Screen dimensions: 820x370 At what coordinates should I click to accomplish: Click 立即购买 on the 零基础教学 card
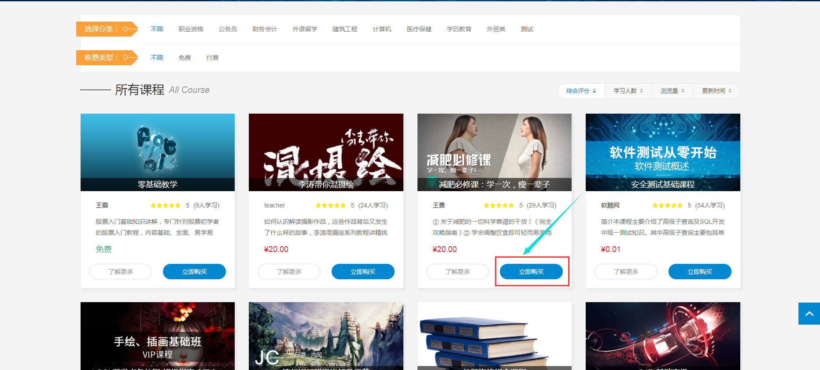pyautogui.click(x=194, y=272)
